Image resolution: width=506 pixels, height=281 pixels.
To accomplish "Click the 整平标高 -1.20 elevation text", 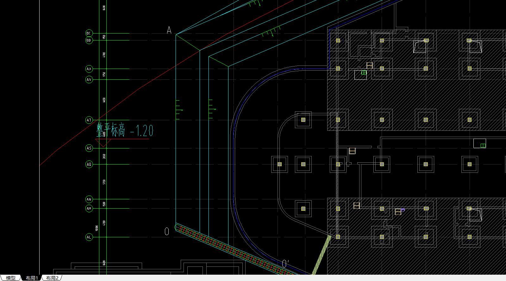I will pos(125,130).
